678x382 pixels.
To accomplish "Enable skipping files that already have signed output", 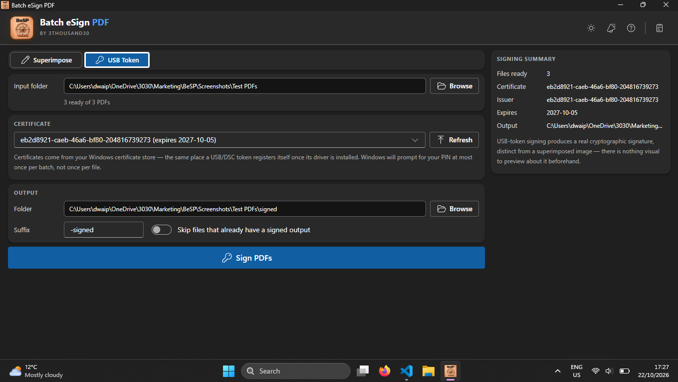I will (162, 230).
